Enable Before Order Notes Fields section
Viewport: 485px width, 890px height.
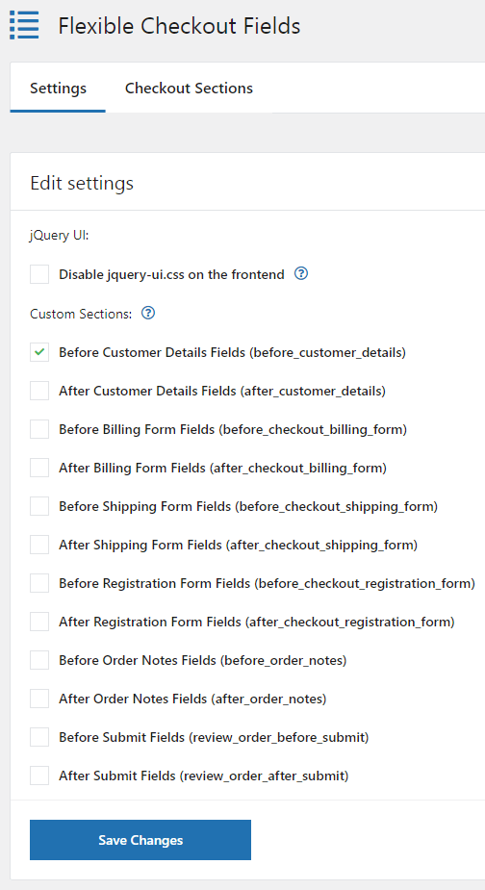pyautogui.click(x=39, y=661)
